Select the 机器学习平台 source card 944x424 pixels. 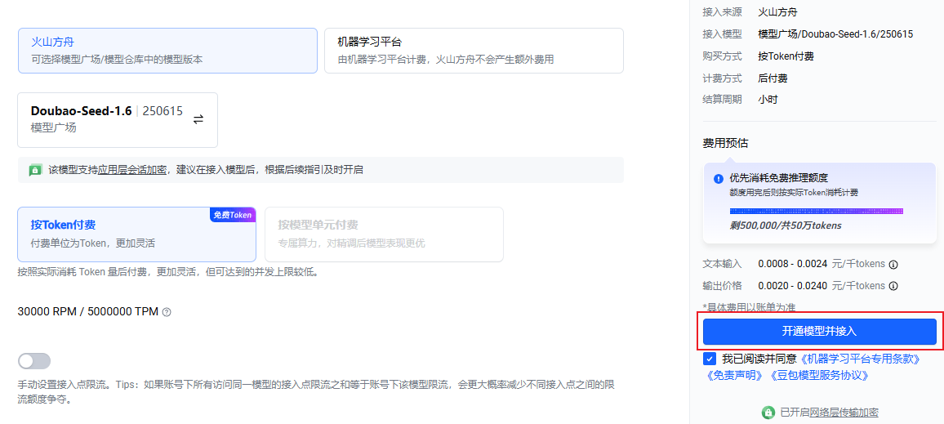click(x=474, y=51)
